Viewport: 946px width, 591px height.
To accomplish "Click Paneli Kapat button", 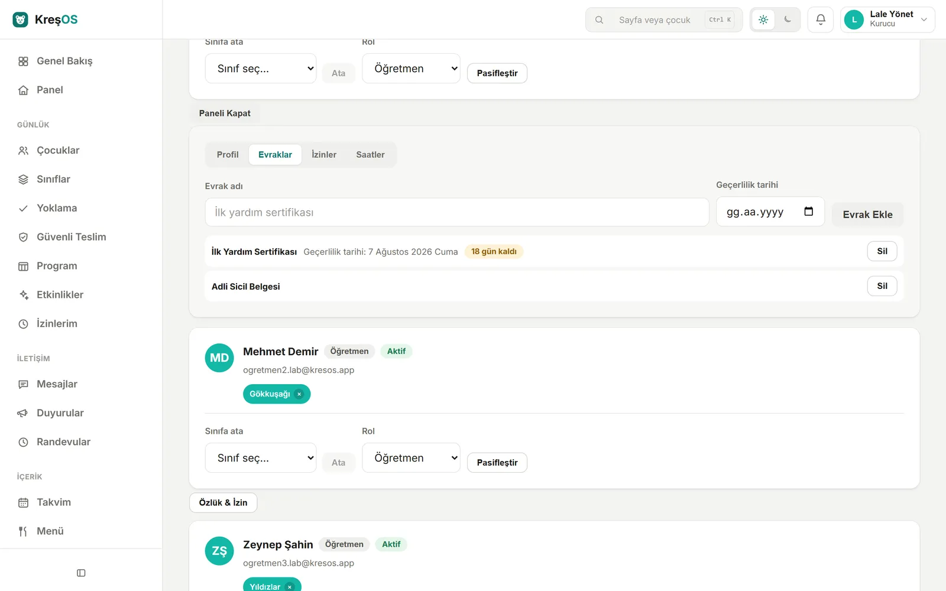I will click(225, 113).
